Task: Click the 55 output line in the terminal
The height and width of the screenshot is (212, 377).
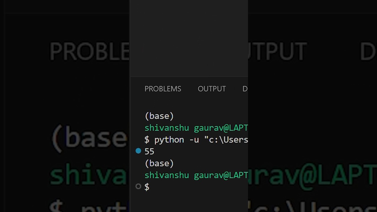Action: [149, 151]
